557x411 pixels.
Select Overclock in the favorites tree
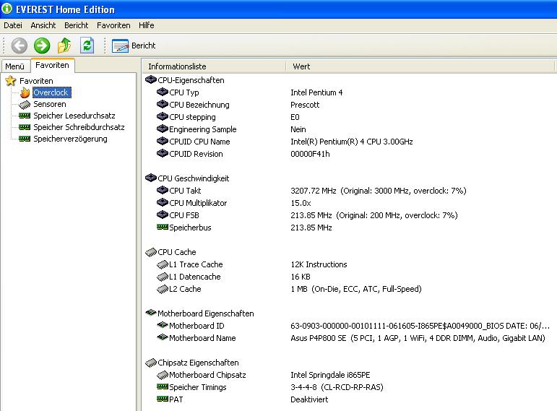52,92
